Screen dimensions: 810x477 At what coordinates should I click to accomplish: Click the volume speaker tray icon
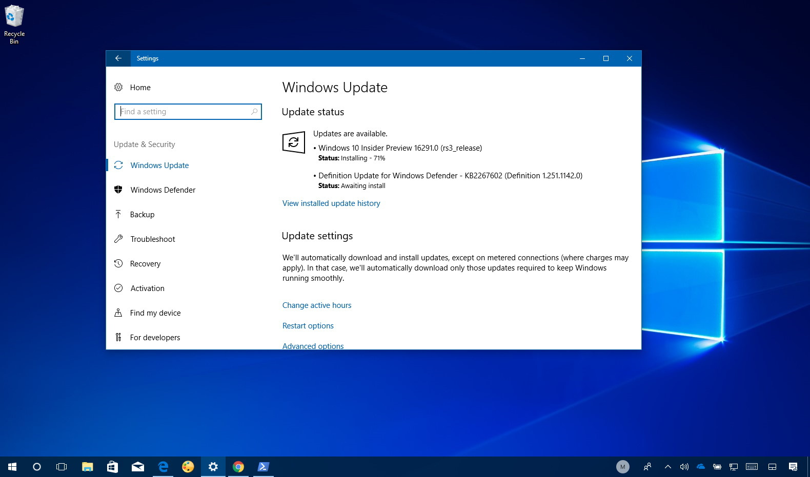(x=684, y=467)
